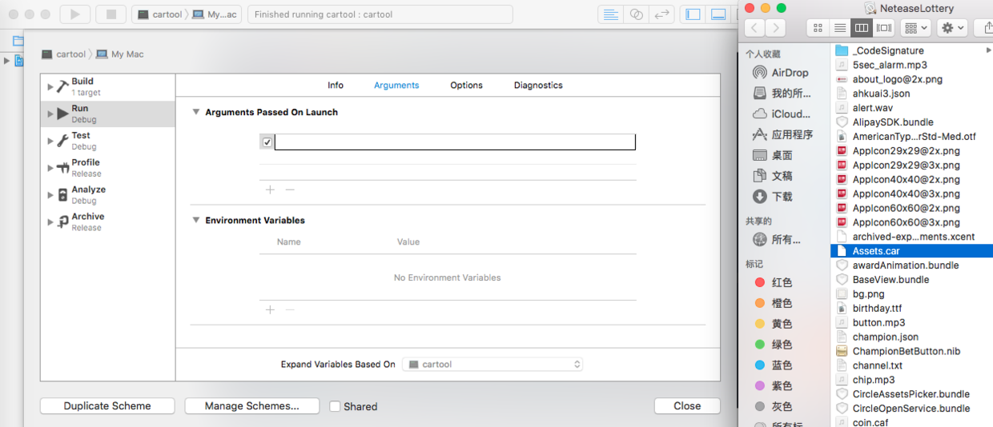This screenshot has width=993, height=427.
Task: Expand the Build scheme action
Action: coord(50,86)
